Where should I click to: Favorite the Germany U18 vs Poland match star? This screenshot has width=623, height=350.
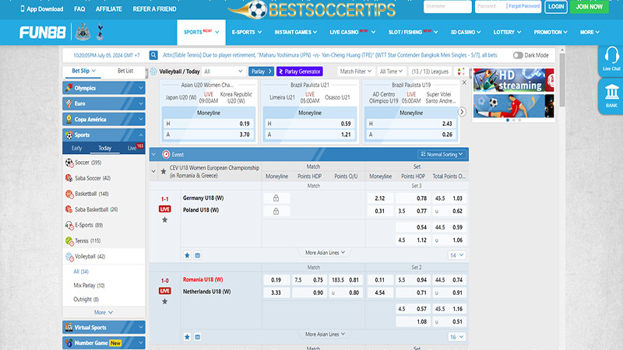164,220
